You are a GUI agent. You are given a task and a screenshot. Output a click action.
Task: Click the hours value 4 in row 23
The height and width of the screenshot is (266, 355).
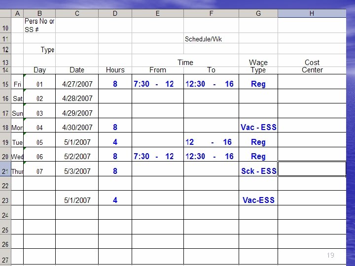click(x=115, y=198)
